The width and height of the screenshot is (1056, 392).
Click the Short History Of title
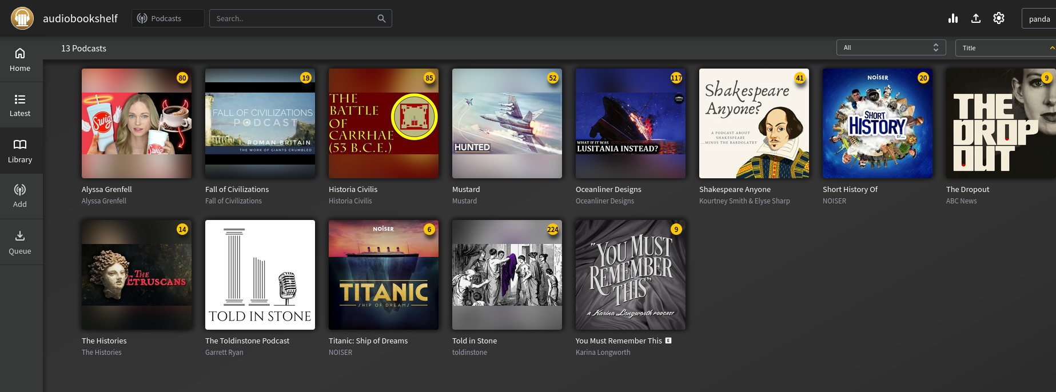click(850, 189)
